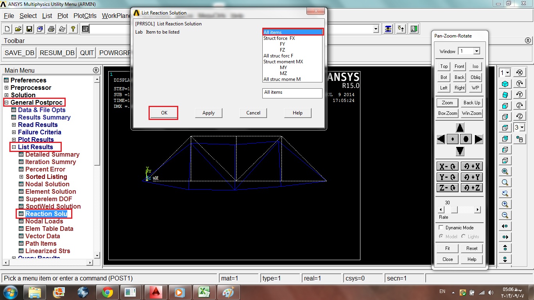Collapse the Toolbar panel chevron
534x300 pixels.
click(x=528, y=41)
